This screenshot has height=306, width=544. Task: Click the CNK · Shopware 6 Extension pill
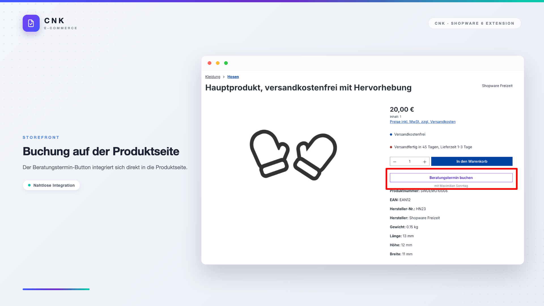coord(475,23)
